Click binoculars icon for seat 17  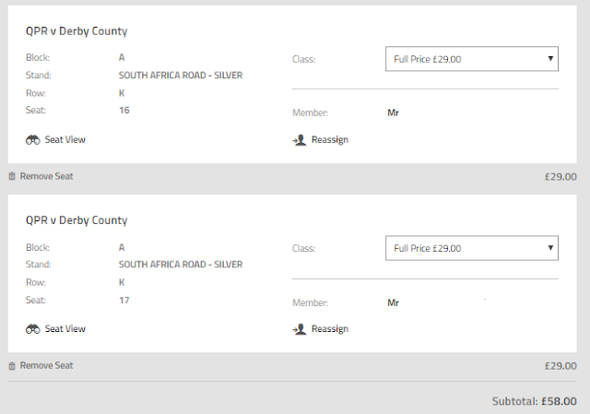click(33, 329)
